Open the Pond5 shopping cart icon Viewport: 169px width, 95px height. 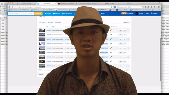[x=124, y=13]
